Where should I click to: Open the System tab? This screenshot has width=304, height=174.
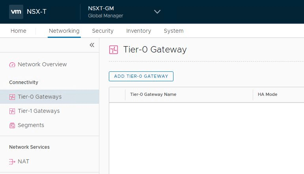173,31
